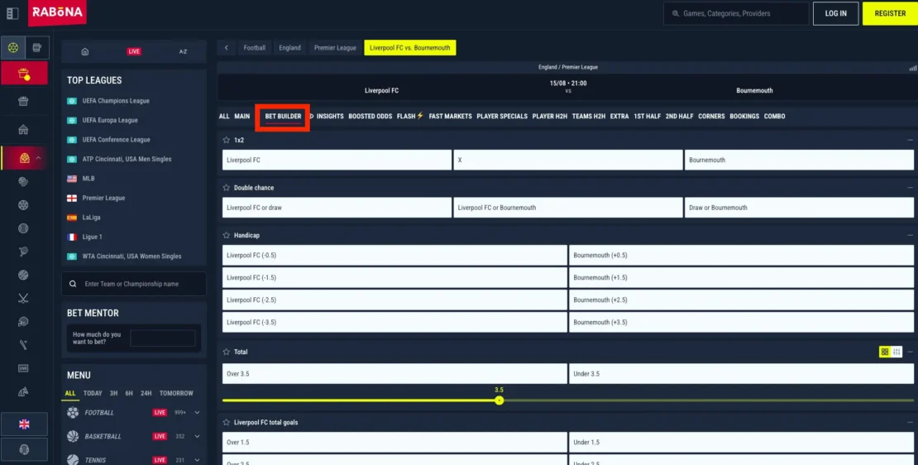Click the Total goals slider handle at 3.5
The width and height of the screenshot is (918, 465).
(499, 400)
